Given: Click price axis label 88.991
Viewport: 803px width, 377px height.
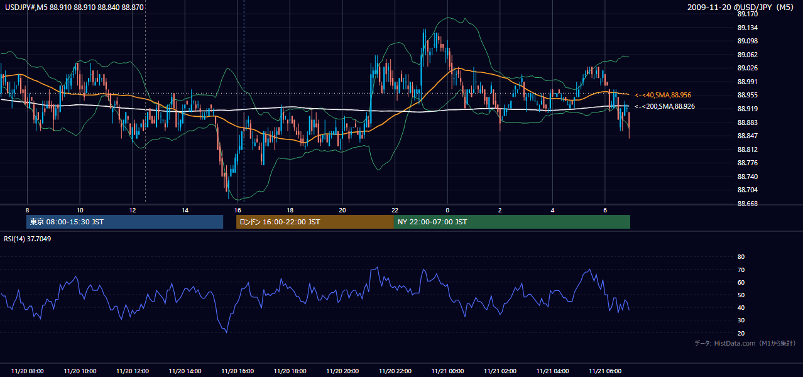Looking at the screenshot, I should point(747,82).
